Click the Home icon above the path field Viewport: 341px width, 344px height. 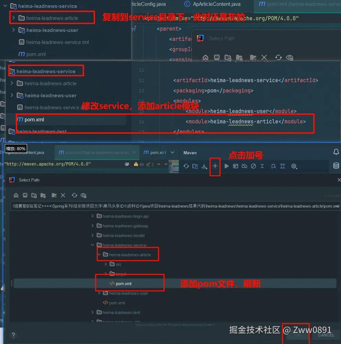(x=16, y=195)
